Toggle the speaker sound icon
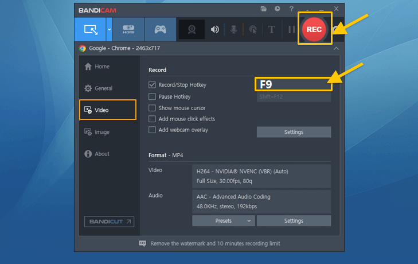418x264 pixels. [215, 29]
